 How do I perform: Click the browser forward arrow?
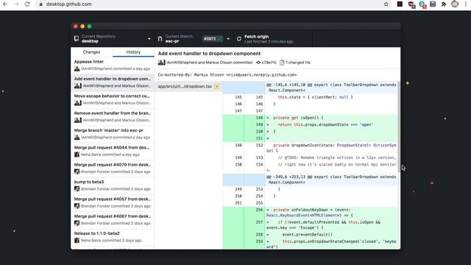[16, 4]
